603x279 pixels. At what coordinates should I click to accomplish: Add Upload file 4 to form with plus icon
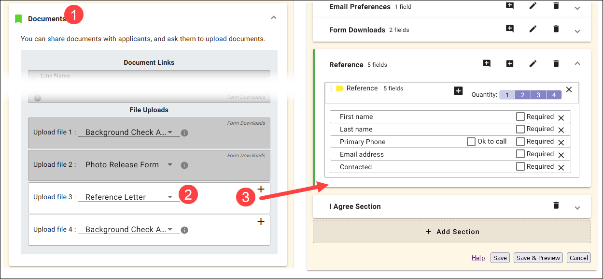[x=261, y=221]
